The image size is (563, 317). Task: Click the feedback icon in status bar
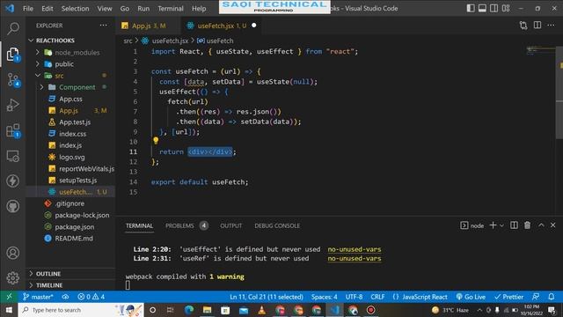[x=536, y=297]
